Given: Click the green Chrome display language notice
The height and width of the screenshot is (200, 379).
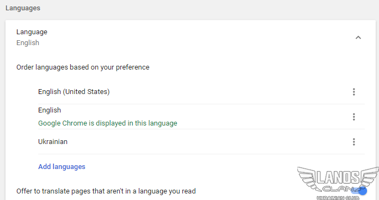Looking at the screenshot, I should [108, 123].
